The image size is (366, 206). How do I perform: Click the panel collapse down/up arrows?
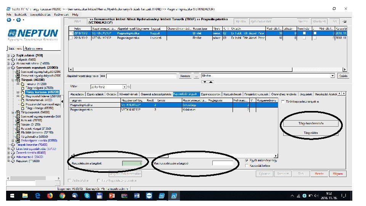point(207,82)
